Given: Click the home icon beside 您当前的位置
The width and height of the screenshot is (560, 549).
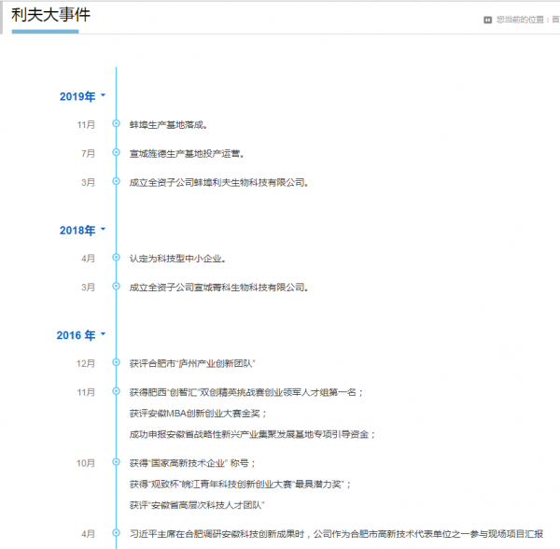Looking at the screenshot, I should [x=487, y=20].
